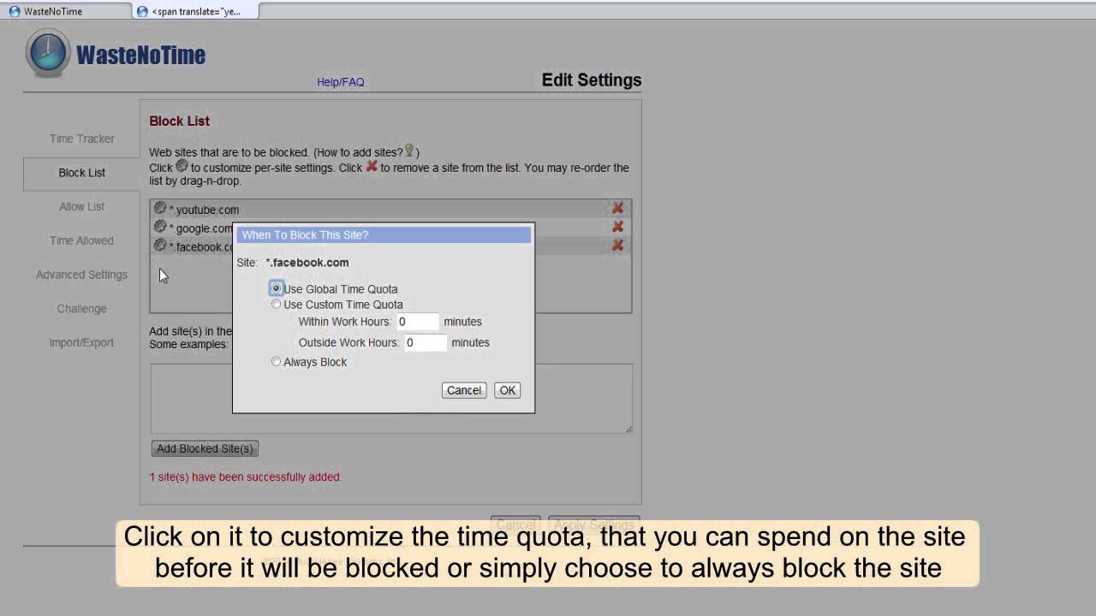
Task: Select Use Global Time Quota radio button
Action: click(276, 288)
